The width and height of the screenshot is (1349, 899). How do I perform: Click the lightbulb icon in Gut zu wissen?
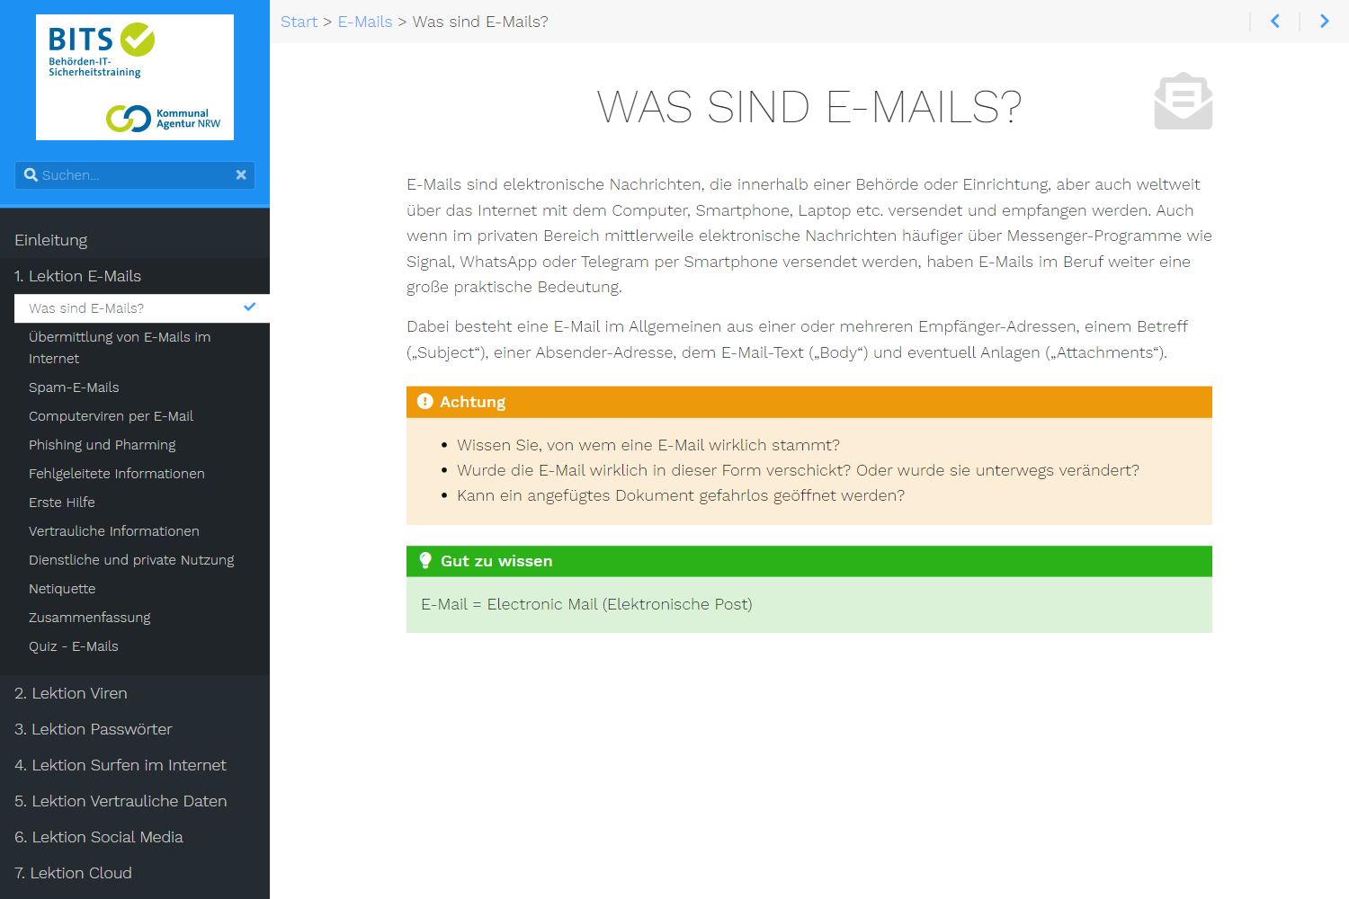pos(425,561)
